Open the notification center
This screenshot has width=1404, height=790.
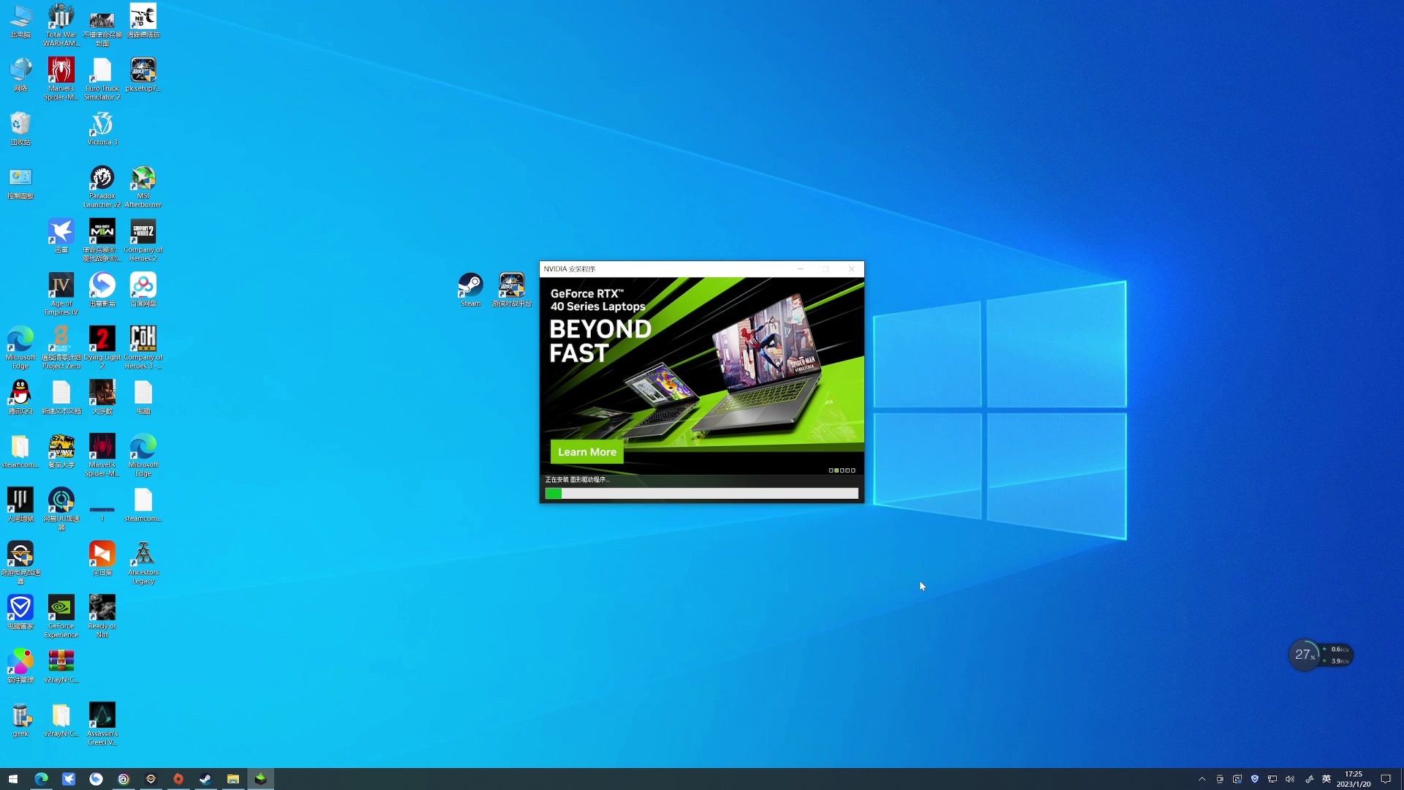[1386, 779]
